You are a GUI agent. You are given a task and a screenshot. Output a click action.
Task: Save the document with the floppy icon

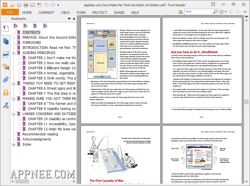pyautogui.click(x=19, y=5)
